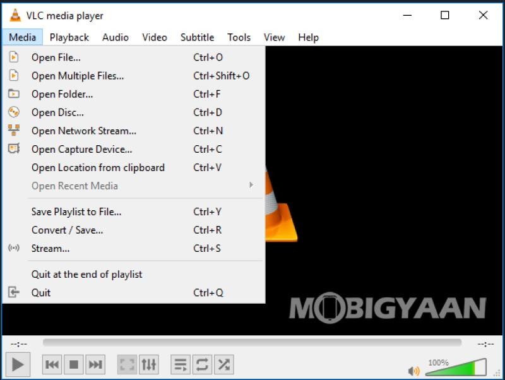Click the Play button
505x380 pixels.
click(18, 365)
